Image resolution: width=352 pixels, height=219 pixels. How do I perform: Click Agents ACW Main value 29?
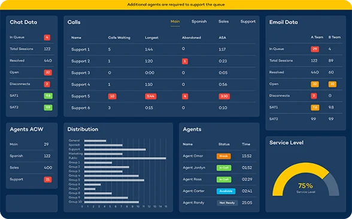pyautogui.click(x=46, y=144)
